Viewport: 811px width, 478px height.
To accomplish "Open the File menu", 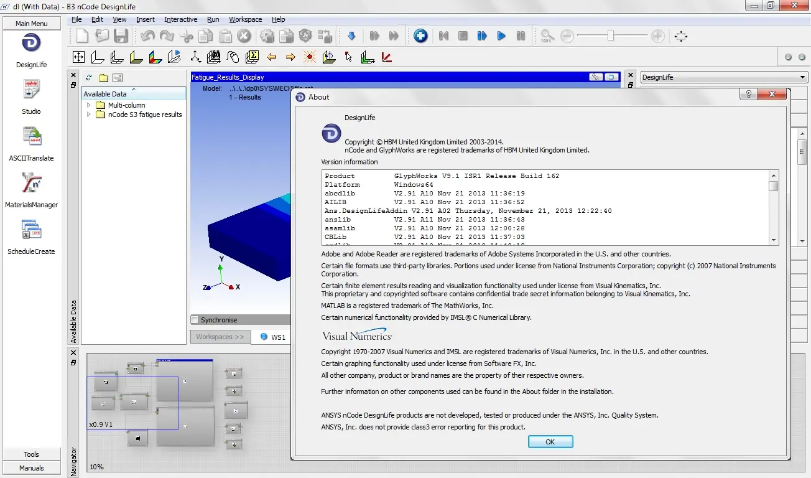I will [76, 19].
